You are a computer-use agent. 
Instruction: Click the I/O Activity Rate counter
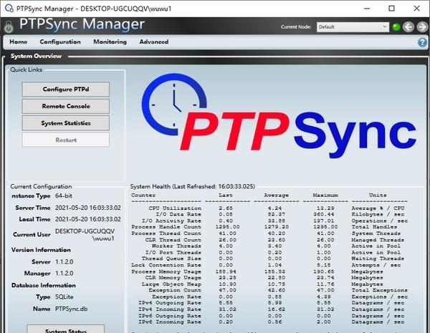coord(171,221)
